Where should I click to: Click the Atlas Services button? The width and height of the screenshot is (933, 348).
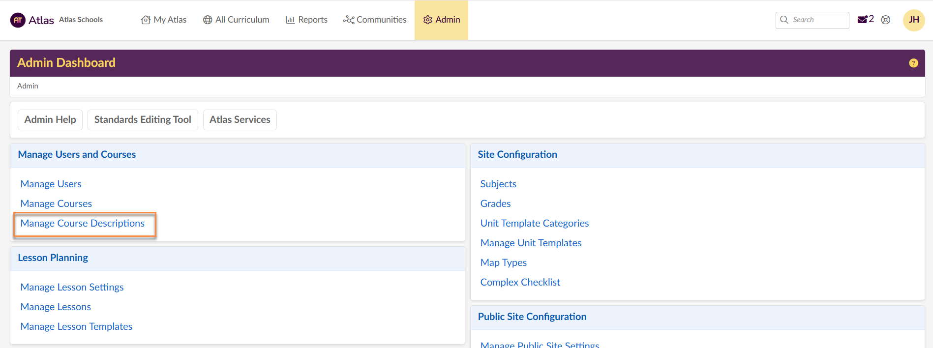(240, 120)
